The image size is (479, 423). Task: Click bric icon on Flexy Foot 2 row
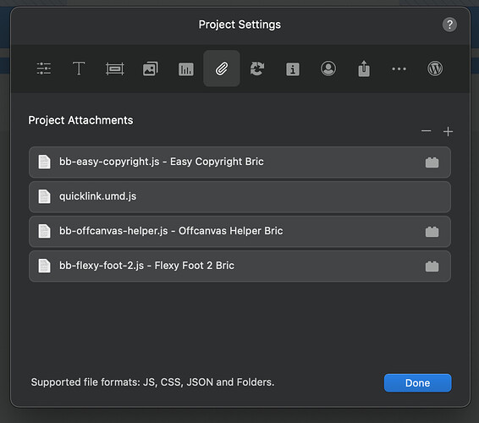pos(432,266)
